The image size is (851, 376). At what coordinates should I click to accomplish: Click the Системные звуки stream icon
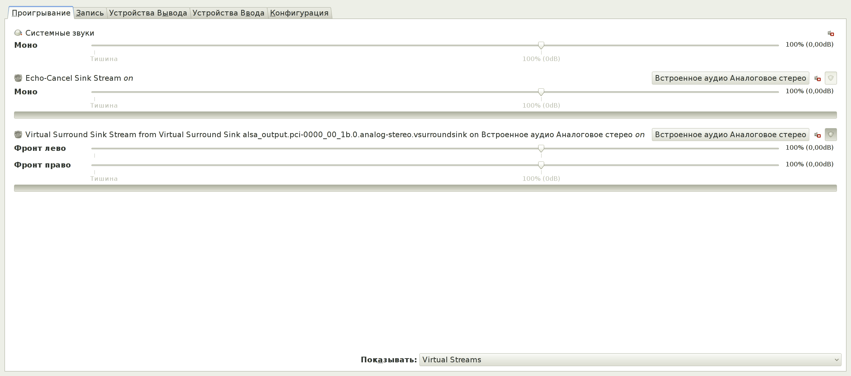point(18,33)
